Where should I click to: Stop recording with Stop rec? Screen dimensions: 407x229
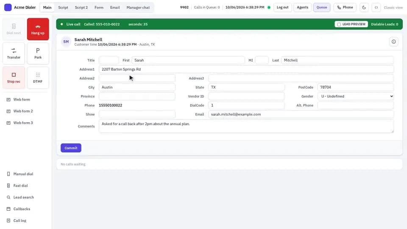click(x=14, y=78)
